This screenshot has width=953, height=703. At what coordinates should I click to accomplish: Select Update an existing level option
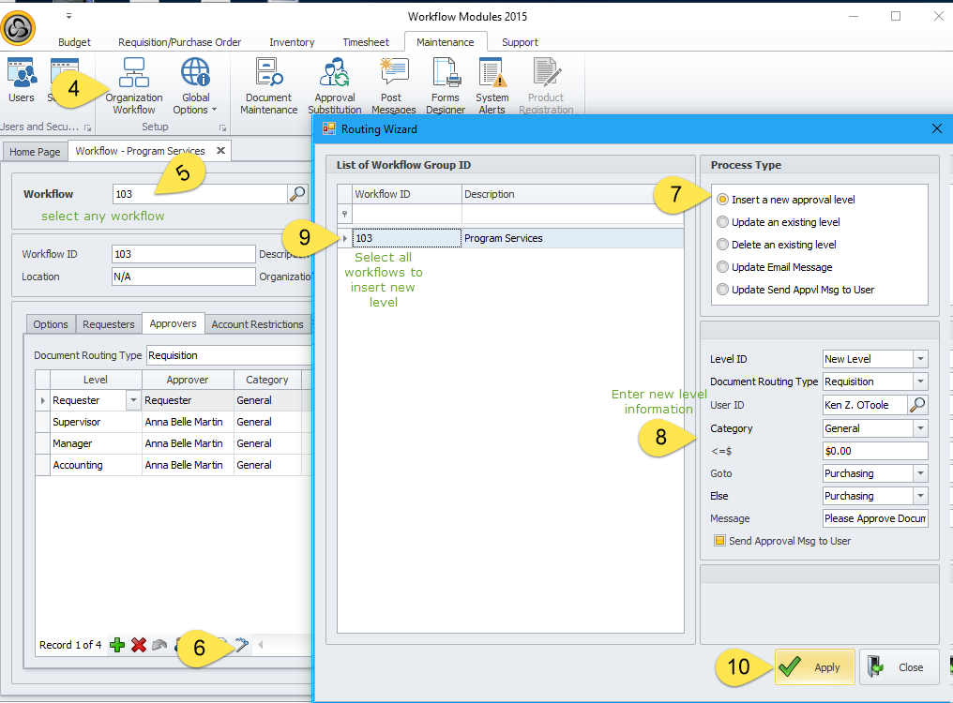722,222
